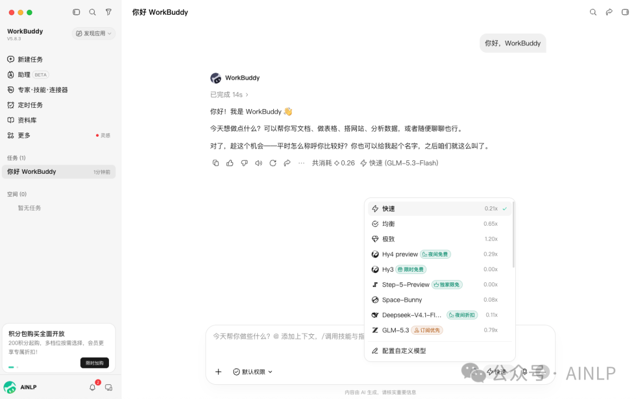The width and height of the screenshot is (636, 399).
Task: Select the 极致 model option
Action: [x=440, y=239]
